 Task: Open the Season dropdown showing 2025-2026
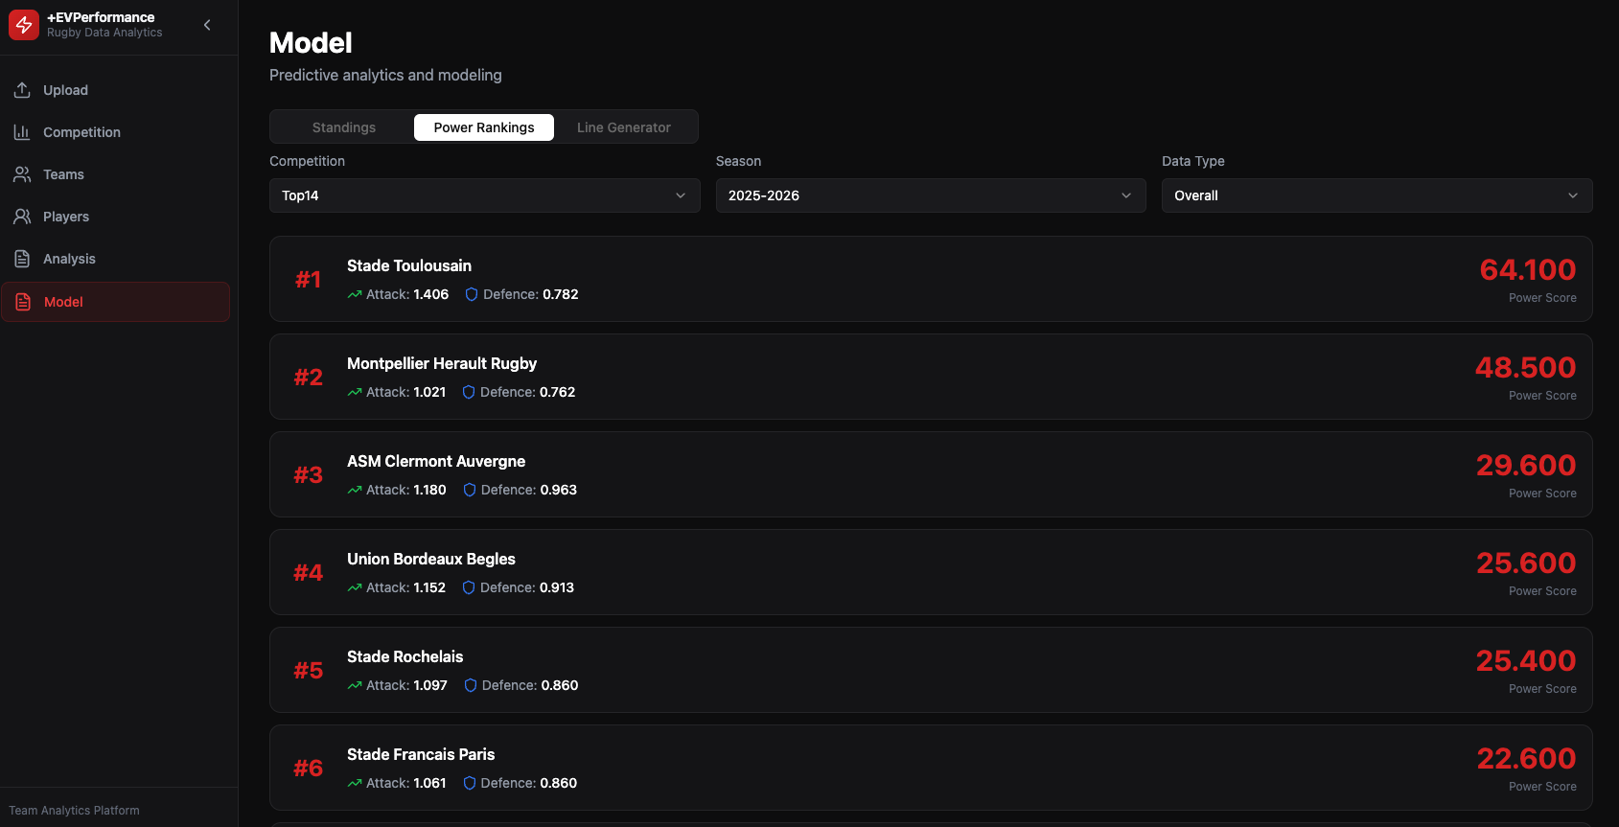931,195
